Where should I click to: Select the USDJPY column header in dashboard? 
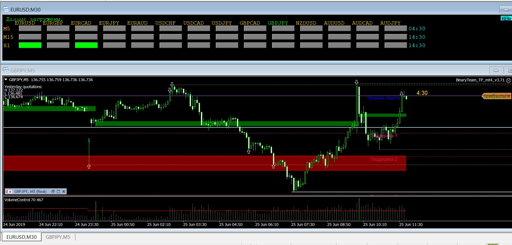(x=222, y=23)
